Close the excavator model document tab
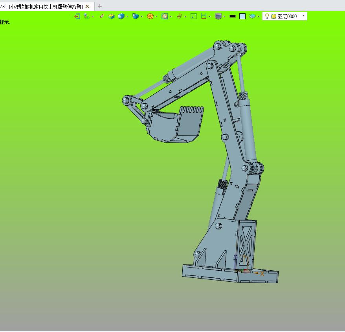The height and width of the screenshot is (332, 345). pyautogui.click(x=88, y=6)
